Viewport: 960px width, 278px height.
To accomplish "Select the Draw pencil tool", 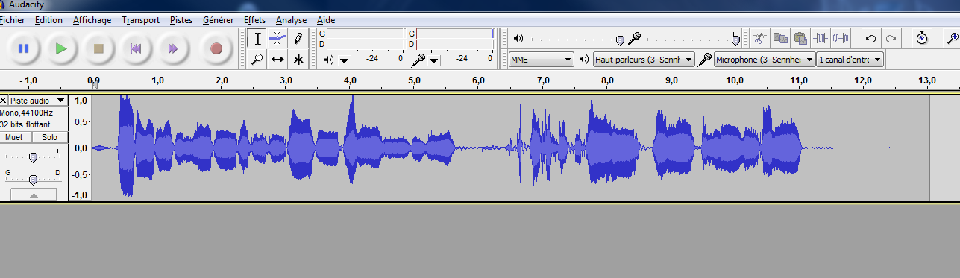I will [298, 38].
